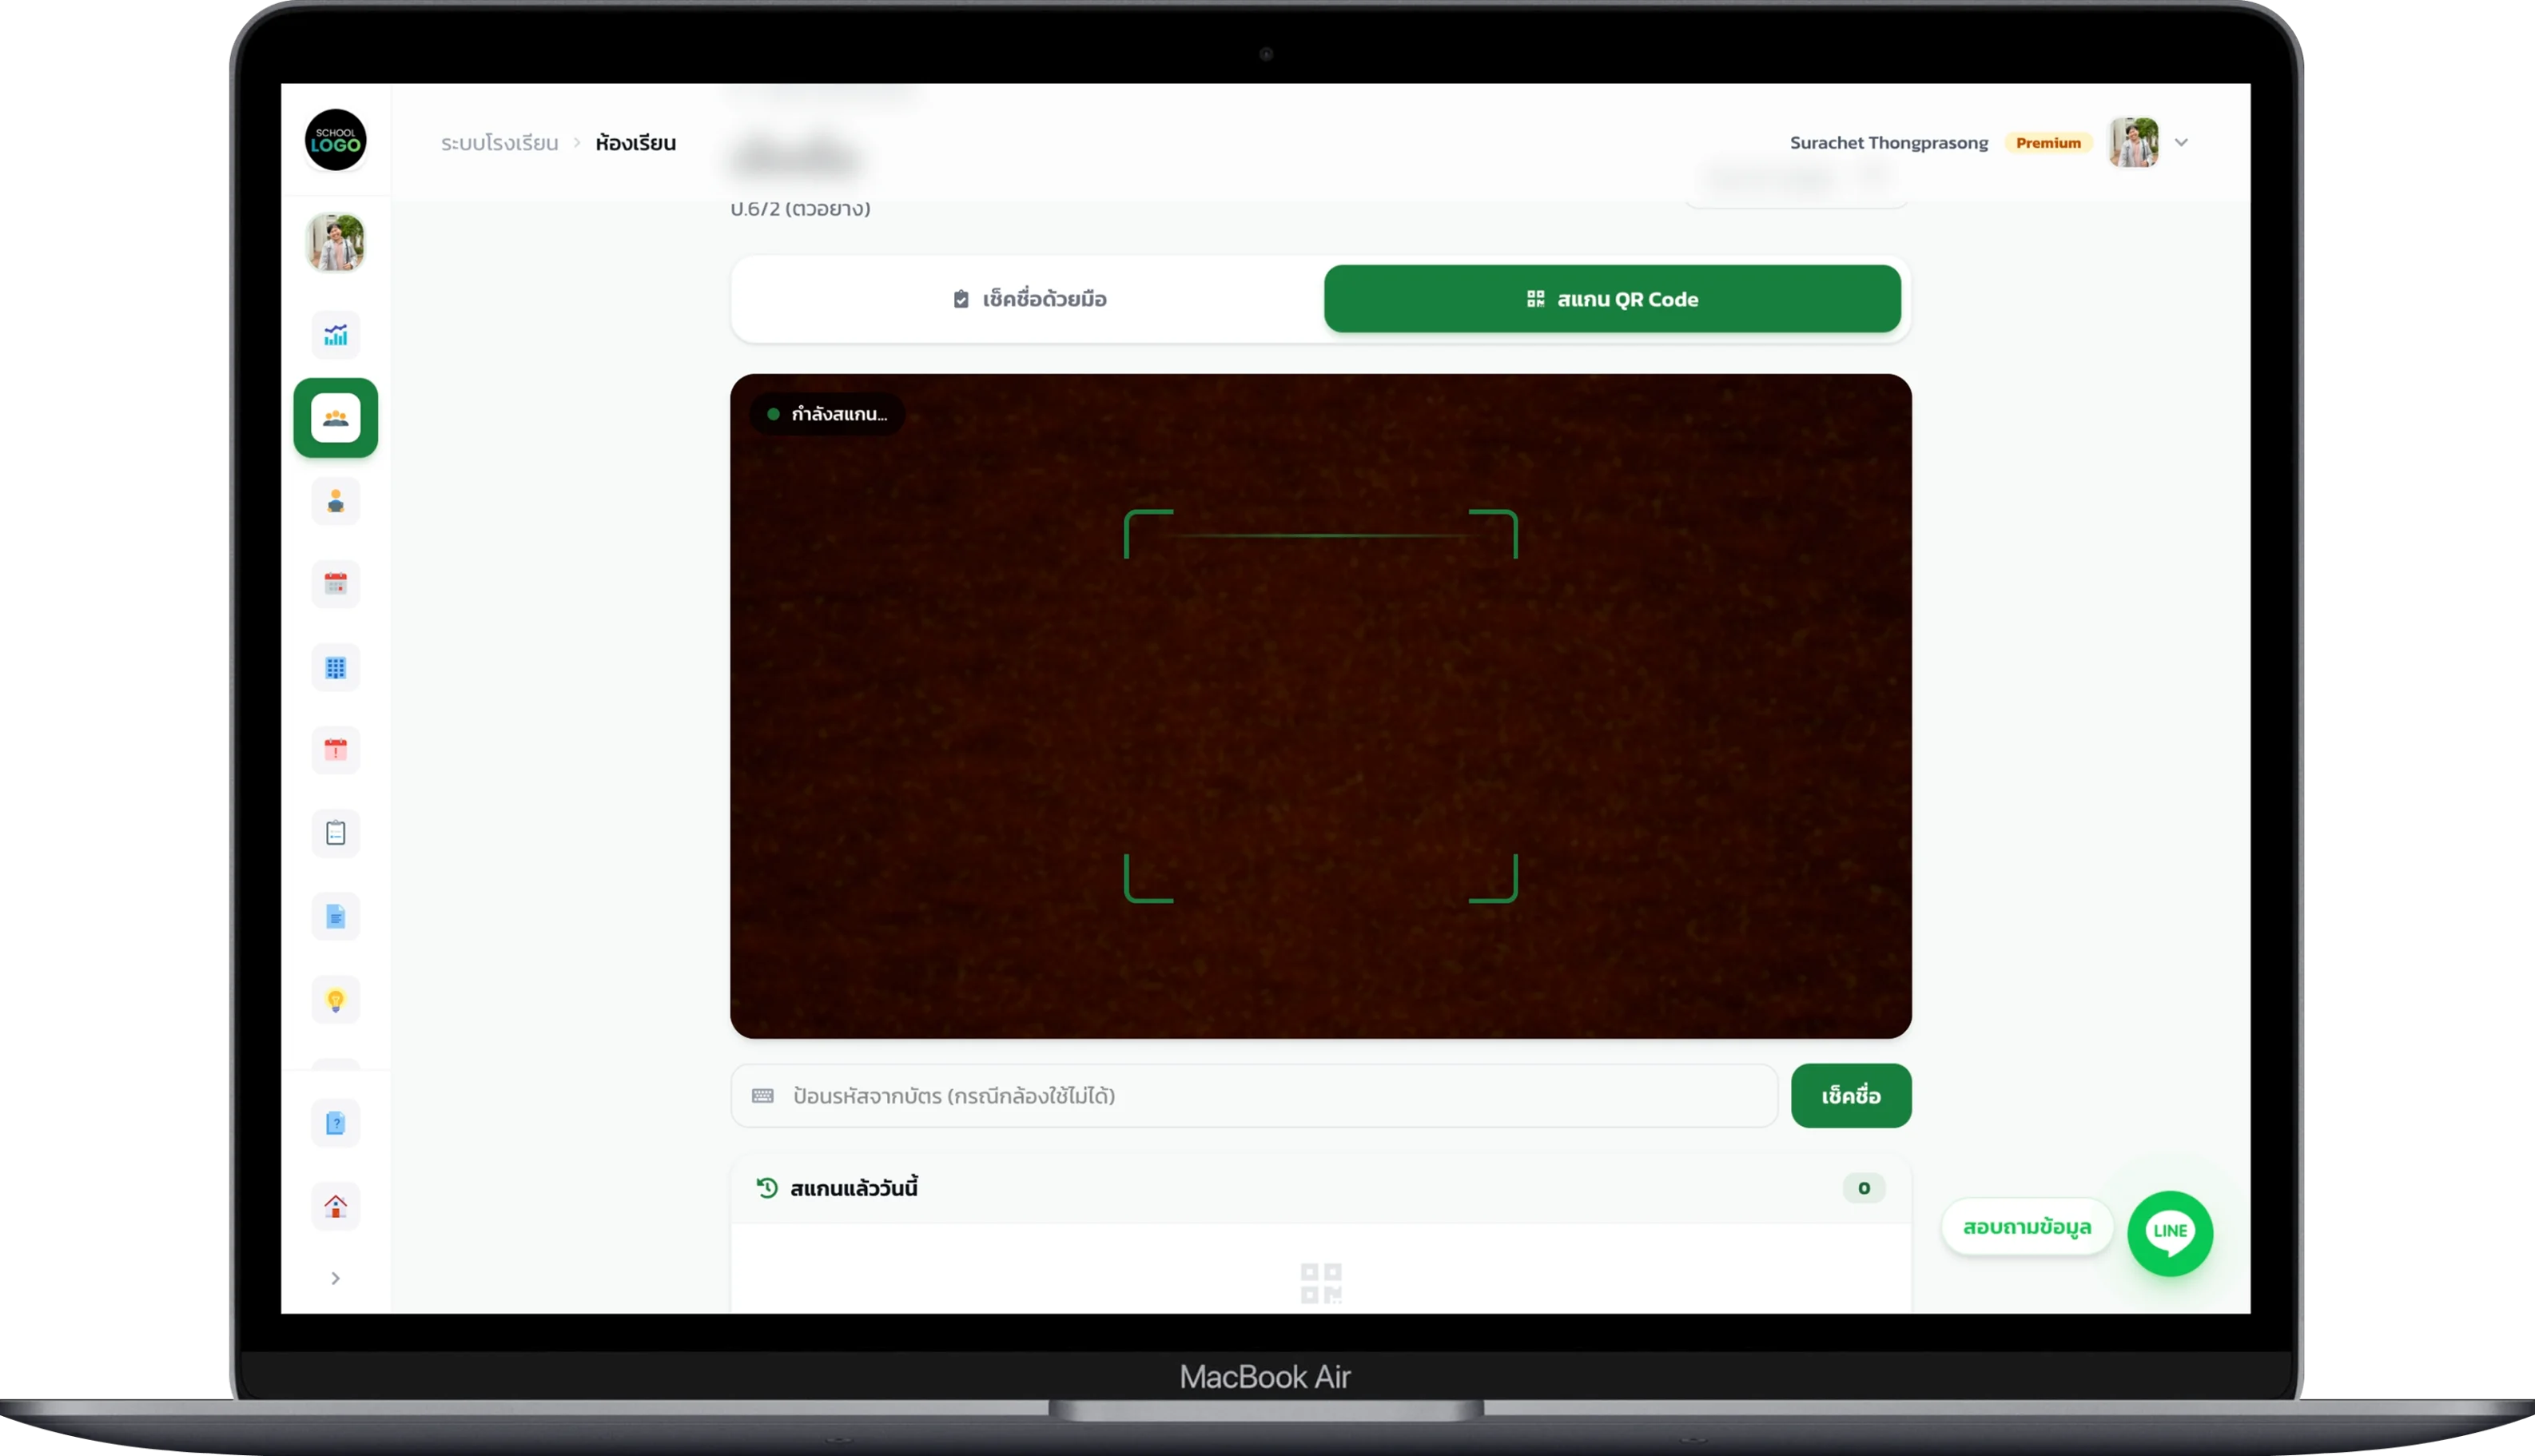The height and width of the screenshot is (1456, 2535).
Task: Focus the card code input field
Action: 1254,1096
